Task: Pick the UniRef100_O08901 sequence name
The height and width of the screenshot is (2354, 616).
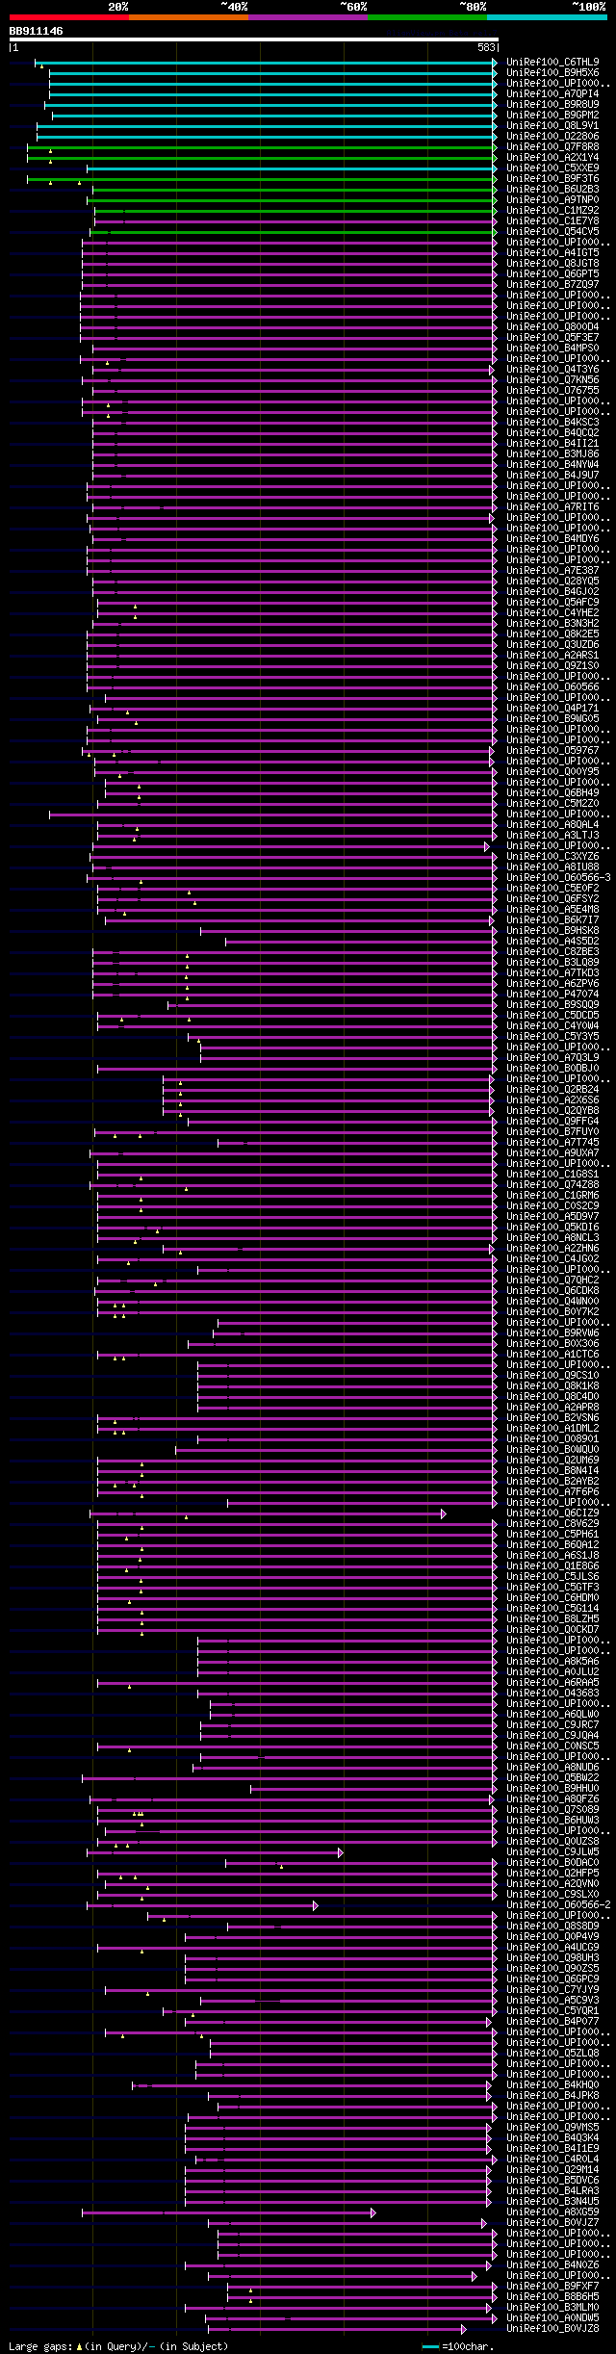Action: tap(552, 1439)
